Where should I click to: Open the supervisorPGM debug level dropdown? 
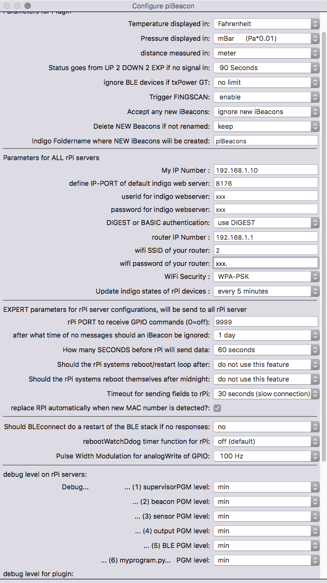click(266, 487)
